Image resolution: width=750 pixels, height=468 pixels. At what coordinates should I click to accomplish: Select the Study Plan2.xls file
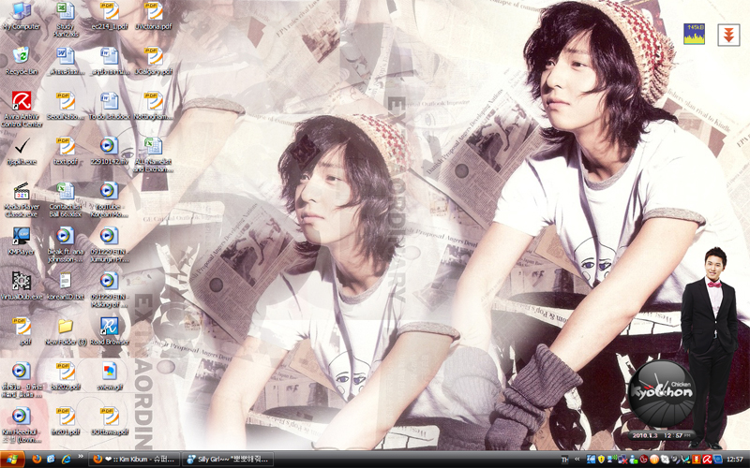(66, 20)
